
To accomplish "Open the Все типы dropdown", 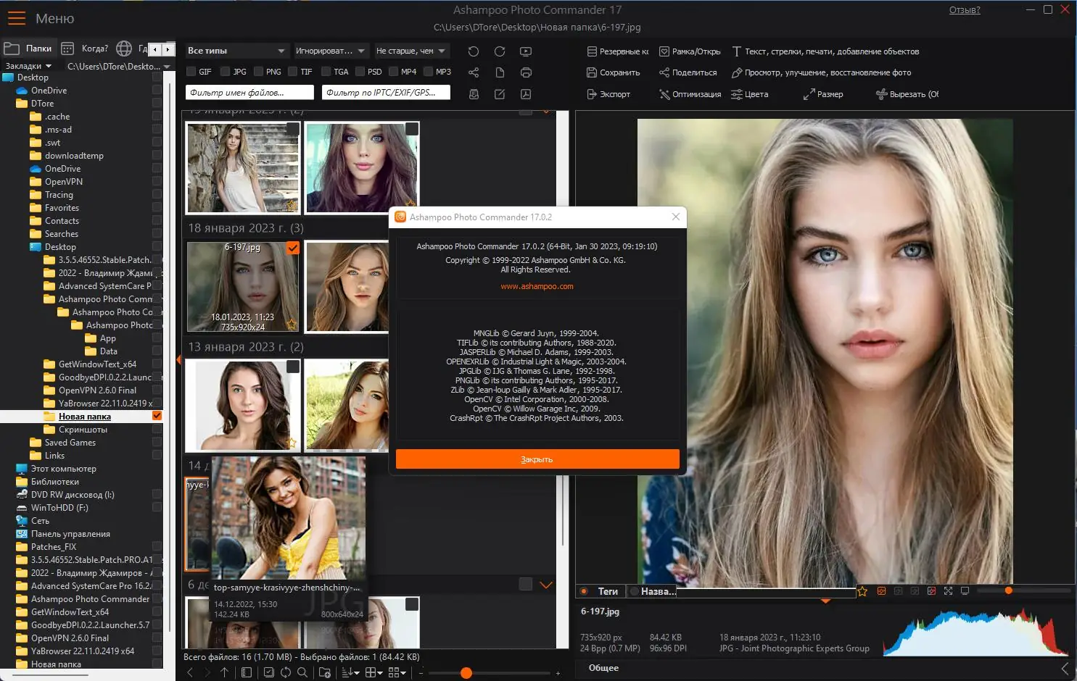I will (x=236, y=51).
